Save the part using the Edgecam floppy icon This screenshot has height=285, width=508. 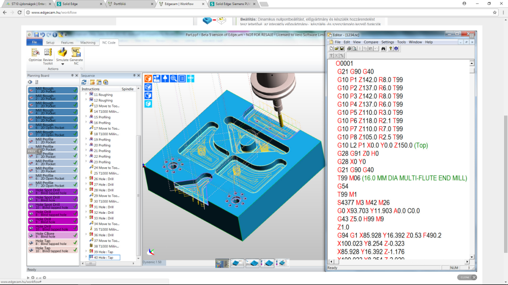coord(36,35)
